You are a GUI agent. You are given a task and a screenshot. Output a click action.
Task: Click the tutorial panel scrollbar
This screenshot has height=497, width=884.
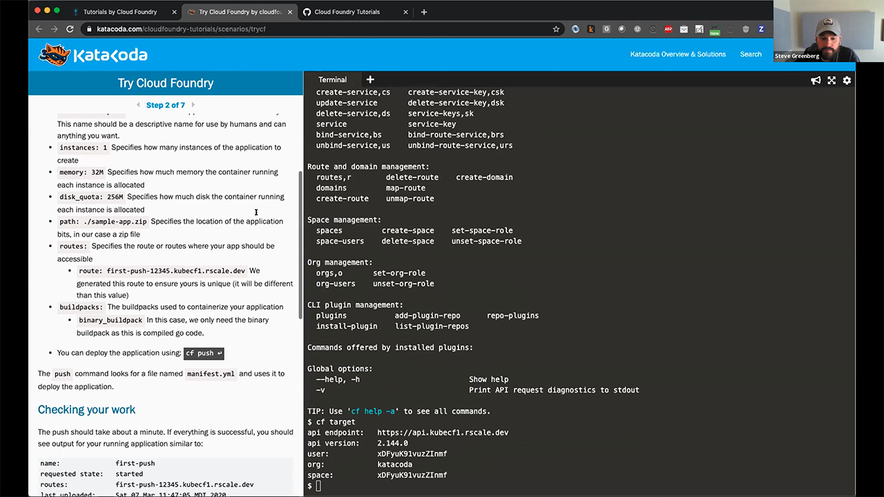(300, 245)
